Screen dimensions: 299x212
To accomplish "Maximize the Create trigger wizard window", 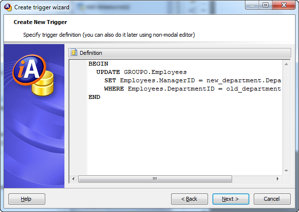I will pyautogui.click(x=266, y=5).
